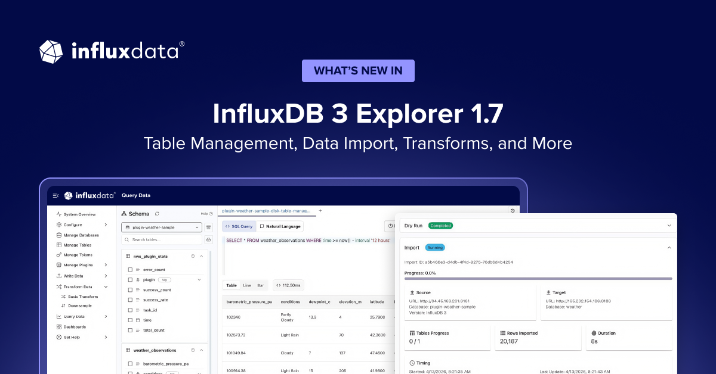
Task: Expand the Get Help submenu chevron
Action: click(106, 337)
